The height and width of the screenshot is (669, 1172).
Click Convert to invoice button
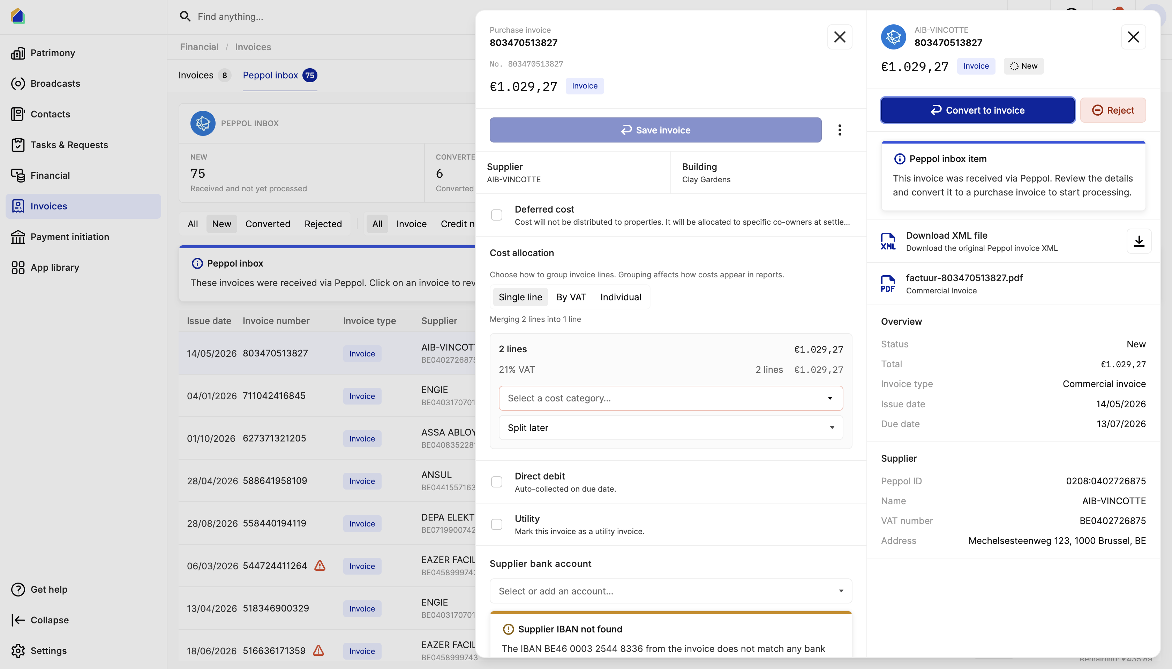pyautogui.click(x=977, y=110)
